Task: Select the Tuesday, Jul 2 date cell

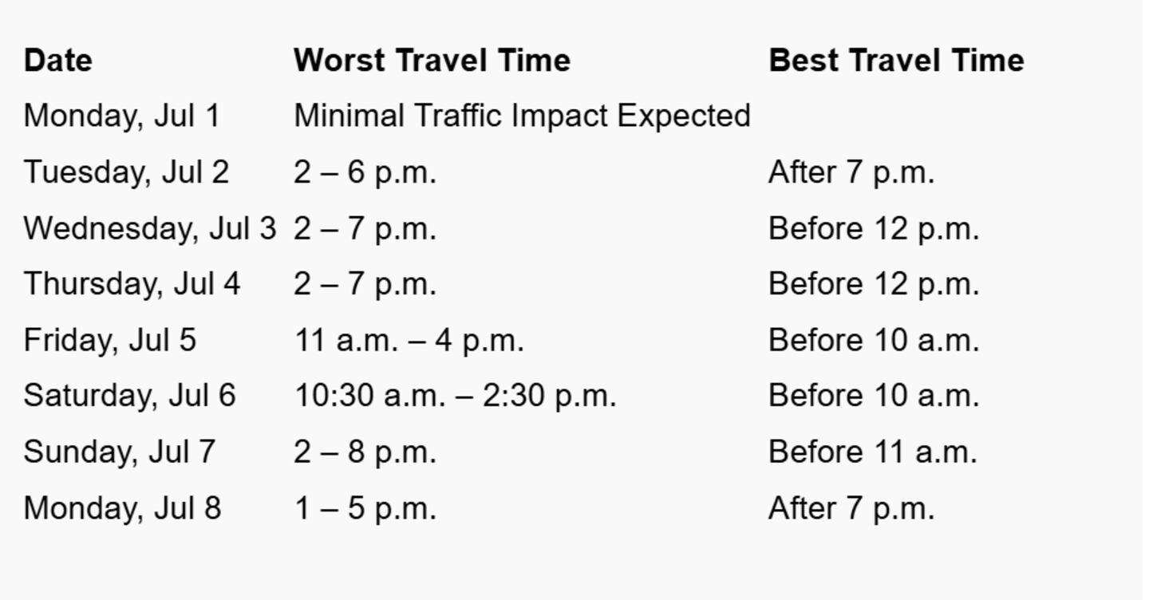Action: [126, 172]
